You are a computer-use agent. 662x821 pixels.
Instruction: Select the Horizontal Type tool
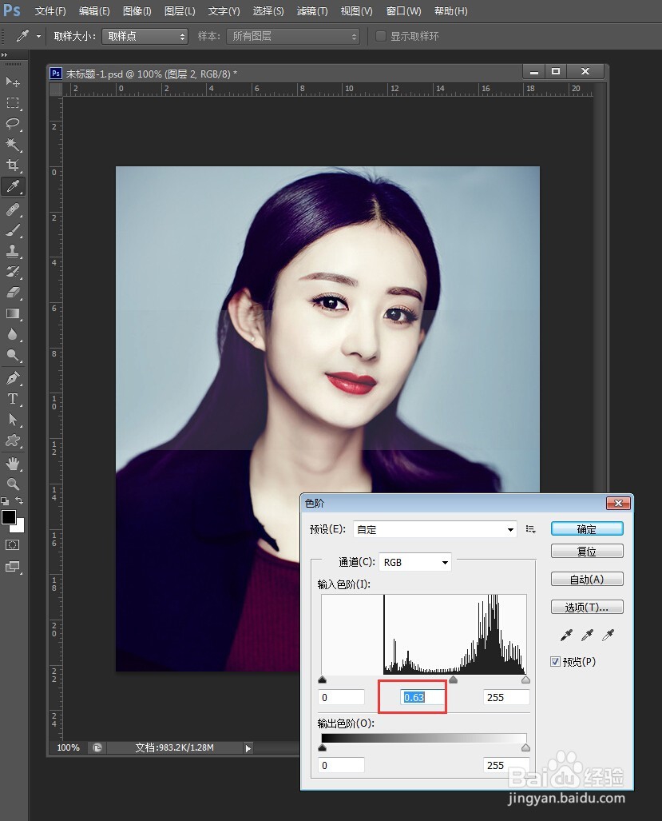pyautogui.click(x=11, y=399)
